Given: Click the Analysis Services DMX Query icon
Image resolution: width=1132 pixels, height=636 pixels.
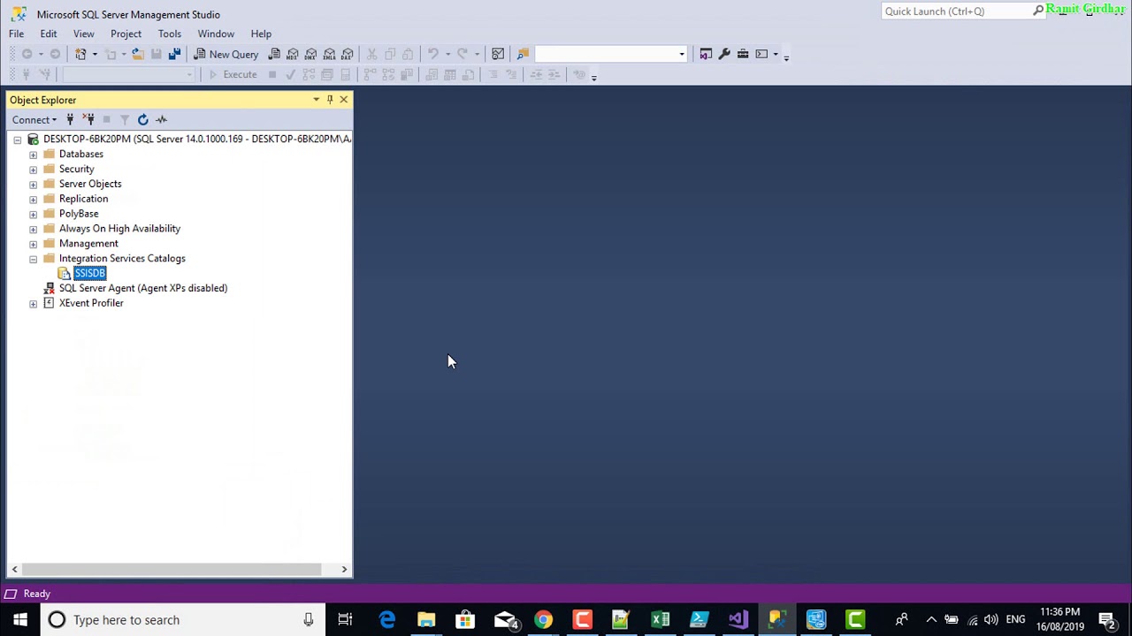Looking at the screenshot, I should point(311,54).
